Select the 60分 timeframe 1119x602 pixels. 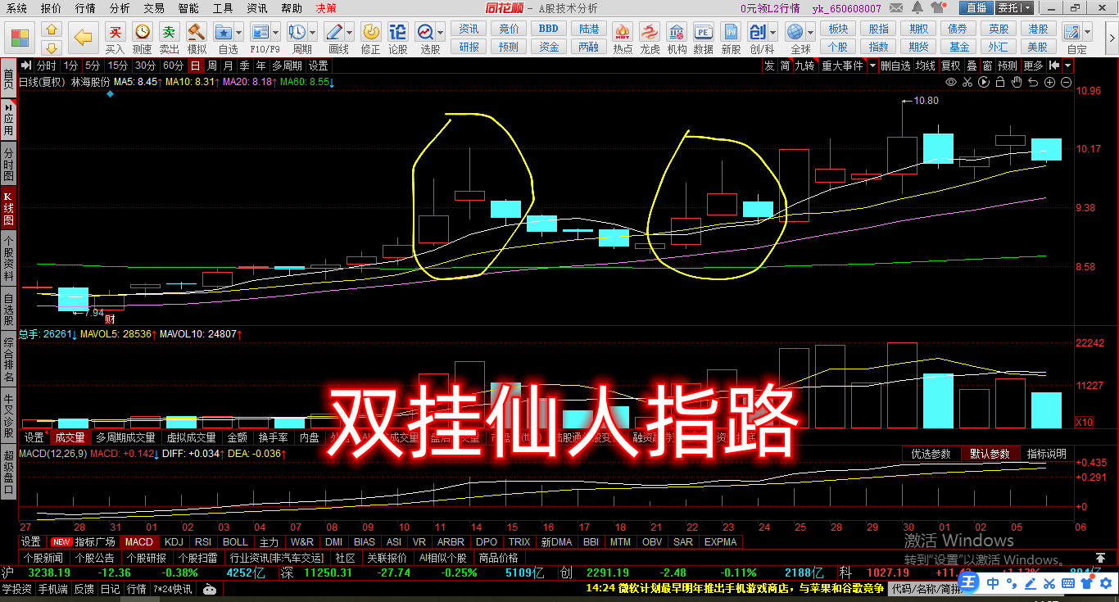173,66
